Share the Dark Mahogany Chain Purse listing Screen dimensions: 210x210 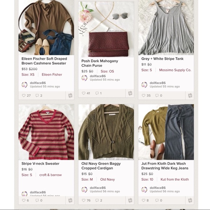pos(130,93)
